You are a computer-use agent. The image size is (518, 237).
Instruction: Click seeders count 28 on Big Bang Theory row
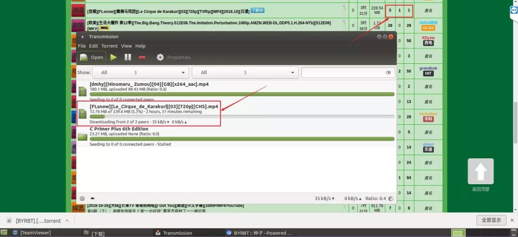pos(390,25)
